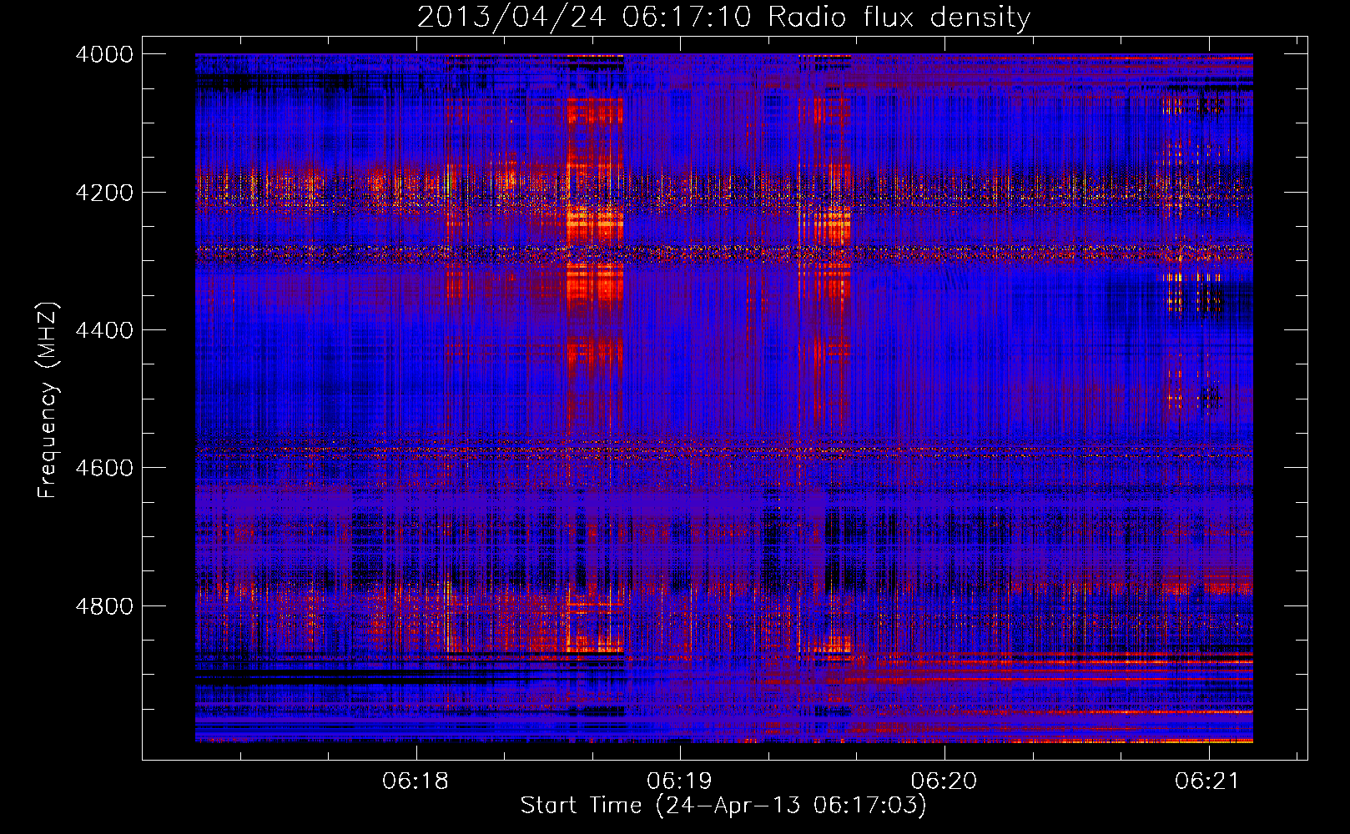
Task: Select the 4800 frequency tick label
Action: 104,605
